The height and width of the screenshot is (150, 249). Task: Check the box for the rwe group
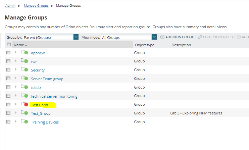[x=8, y=61]
